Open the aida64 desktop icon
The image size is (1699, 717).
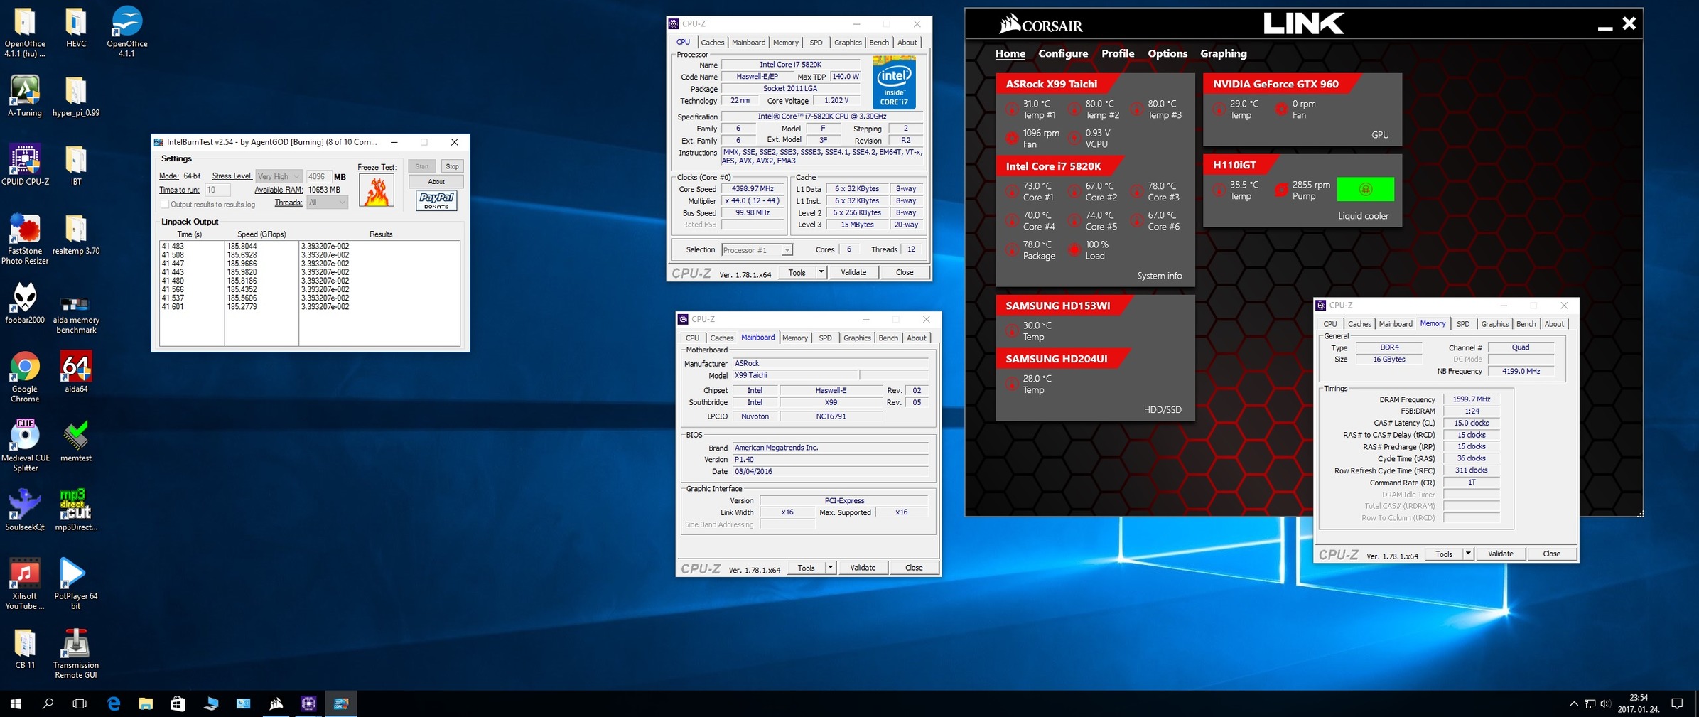click(76, 372)
